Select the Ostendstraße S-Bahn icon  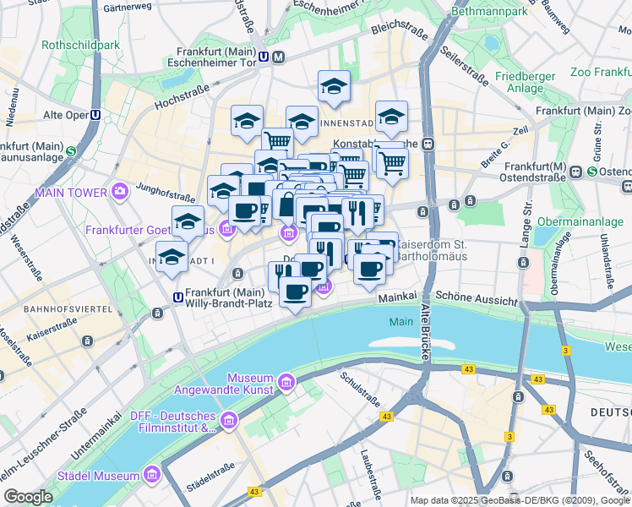(x=591, y=172)
